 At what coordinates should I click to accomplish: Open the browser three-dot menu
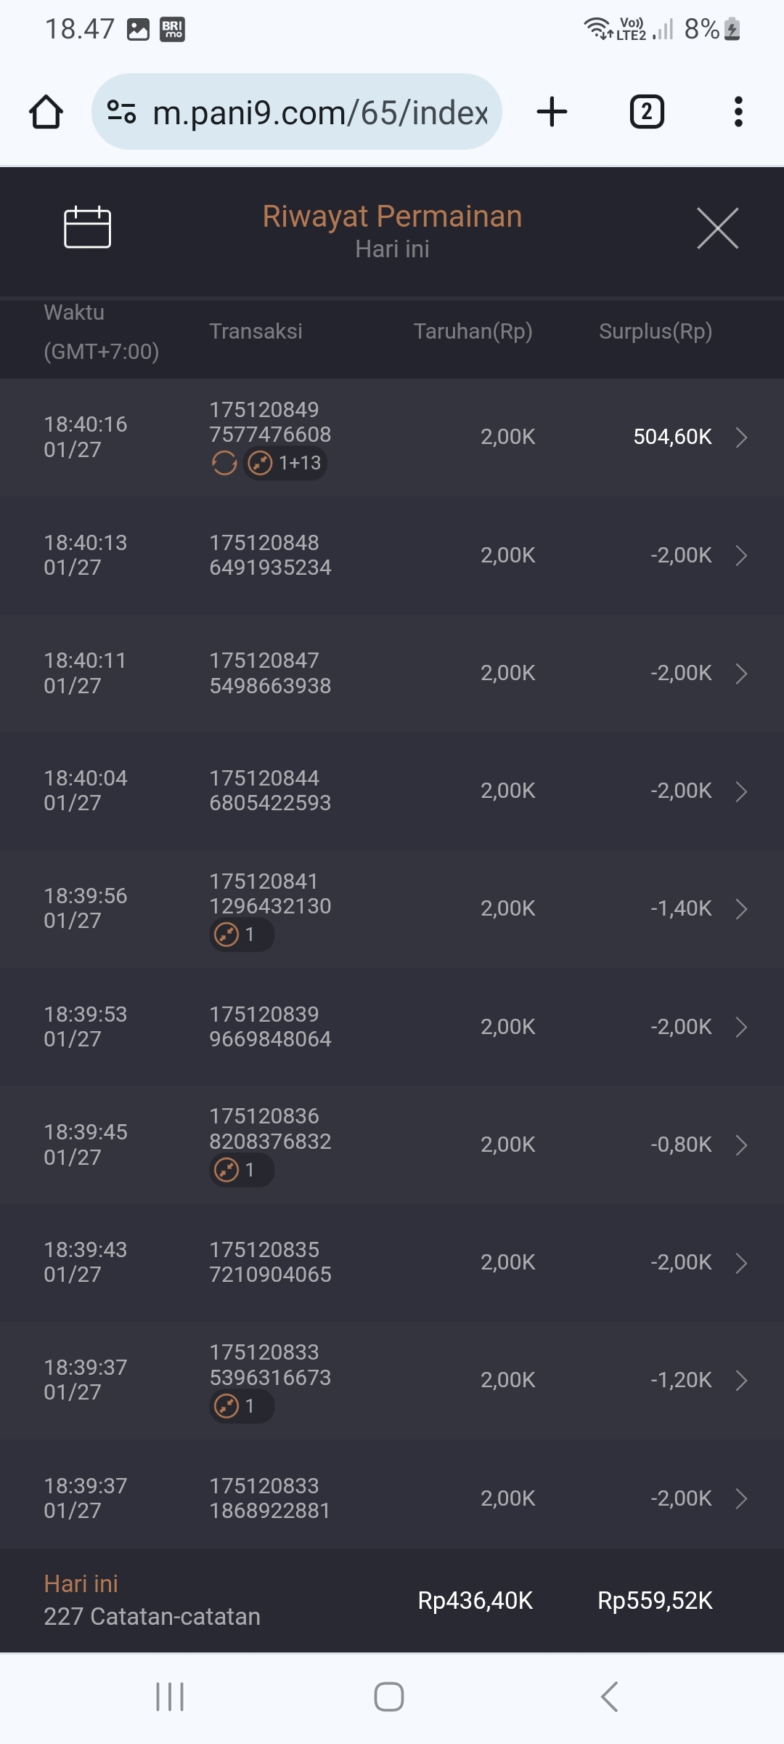pos(738,112)
